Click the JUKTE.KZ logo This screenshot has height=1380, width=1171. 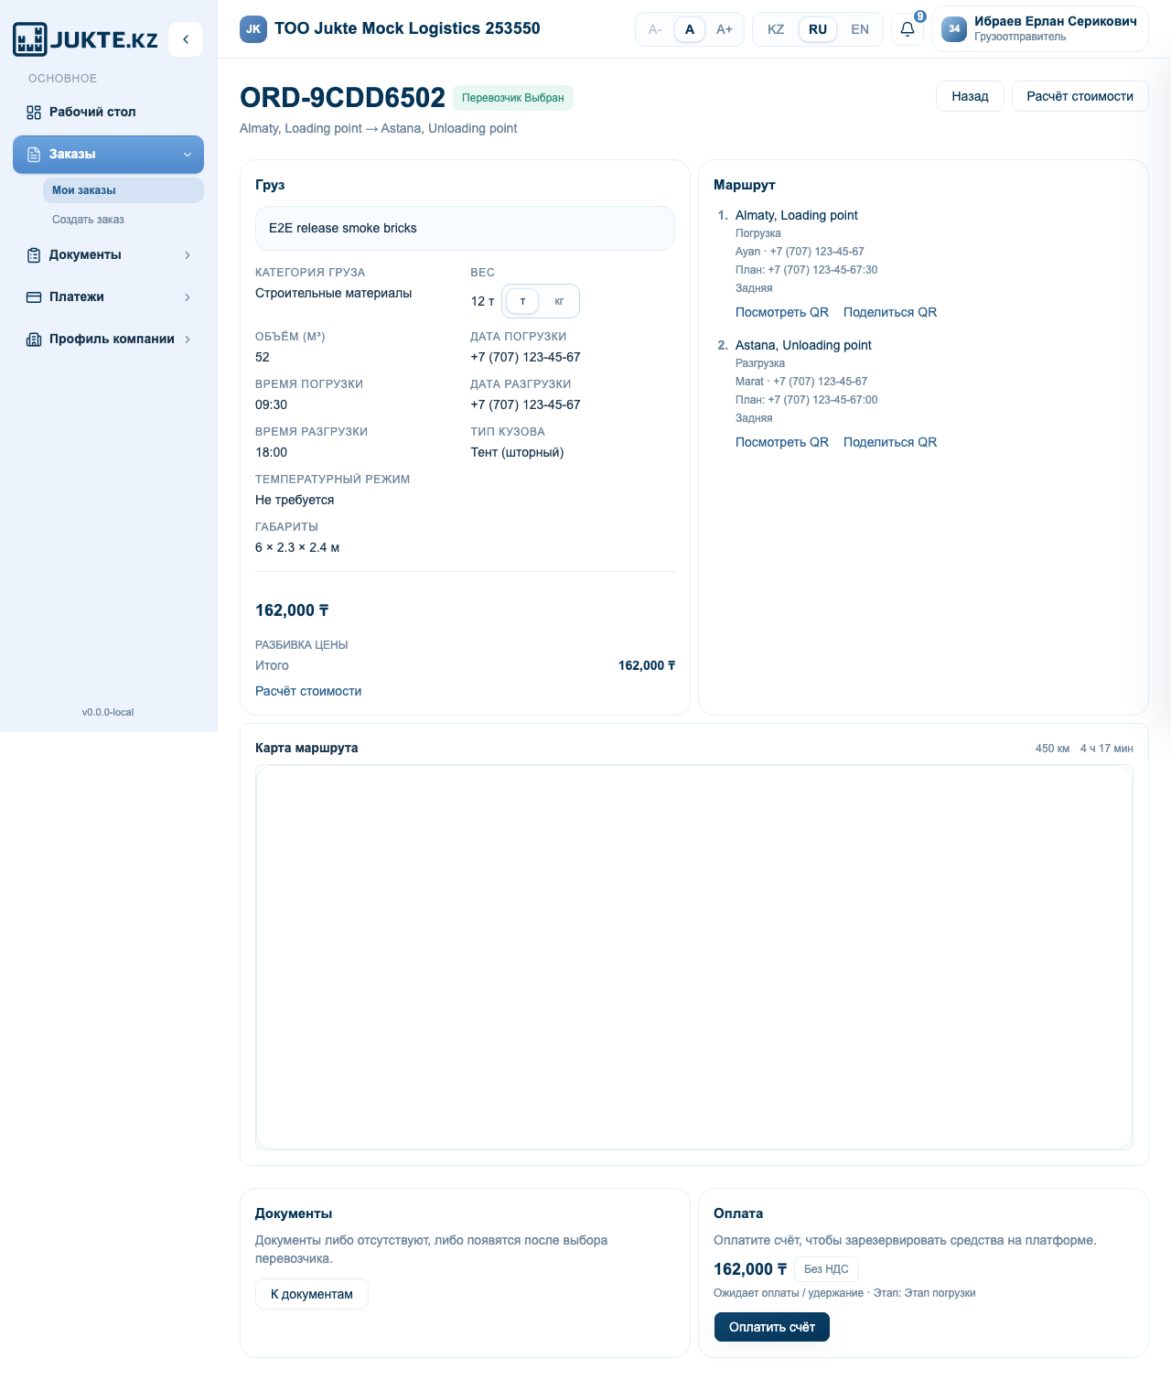pos(85,39)
